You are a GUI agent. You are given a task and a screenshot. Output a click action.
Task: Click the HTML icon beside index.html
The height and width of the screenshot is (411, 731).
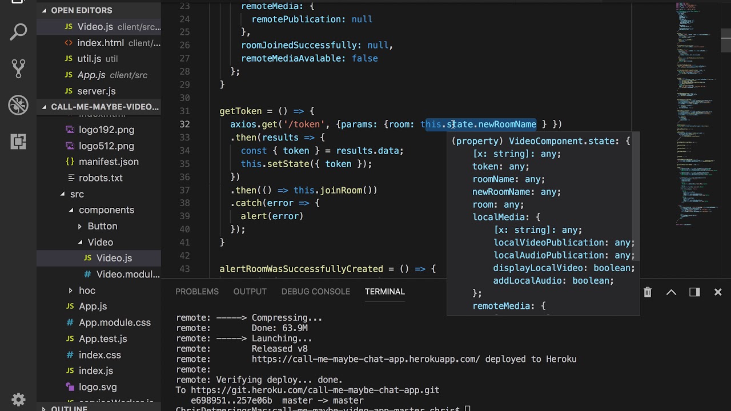click(69, 43)
